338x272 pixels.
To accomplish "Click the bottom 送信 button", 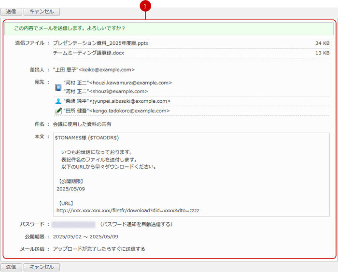I will pyautogui.click(x=11, y=267).
